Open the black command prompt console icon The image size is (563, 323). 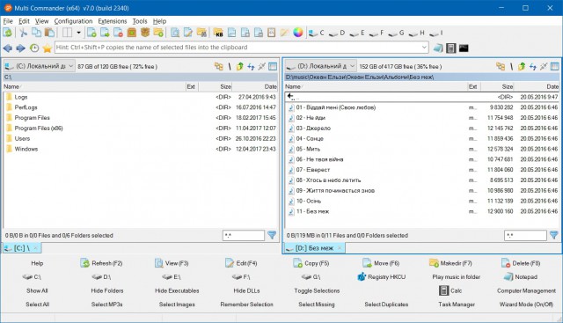[x=464, y=48]
